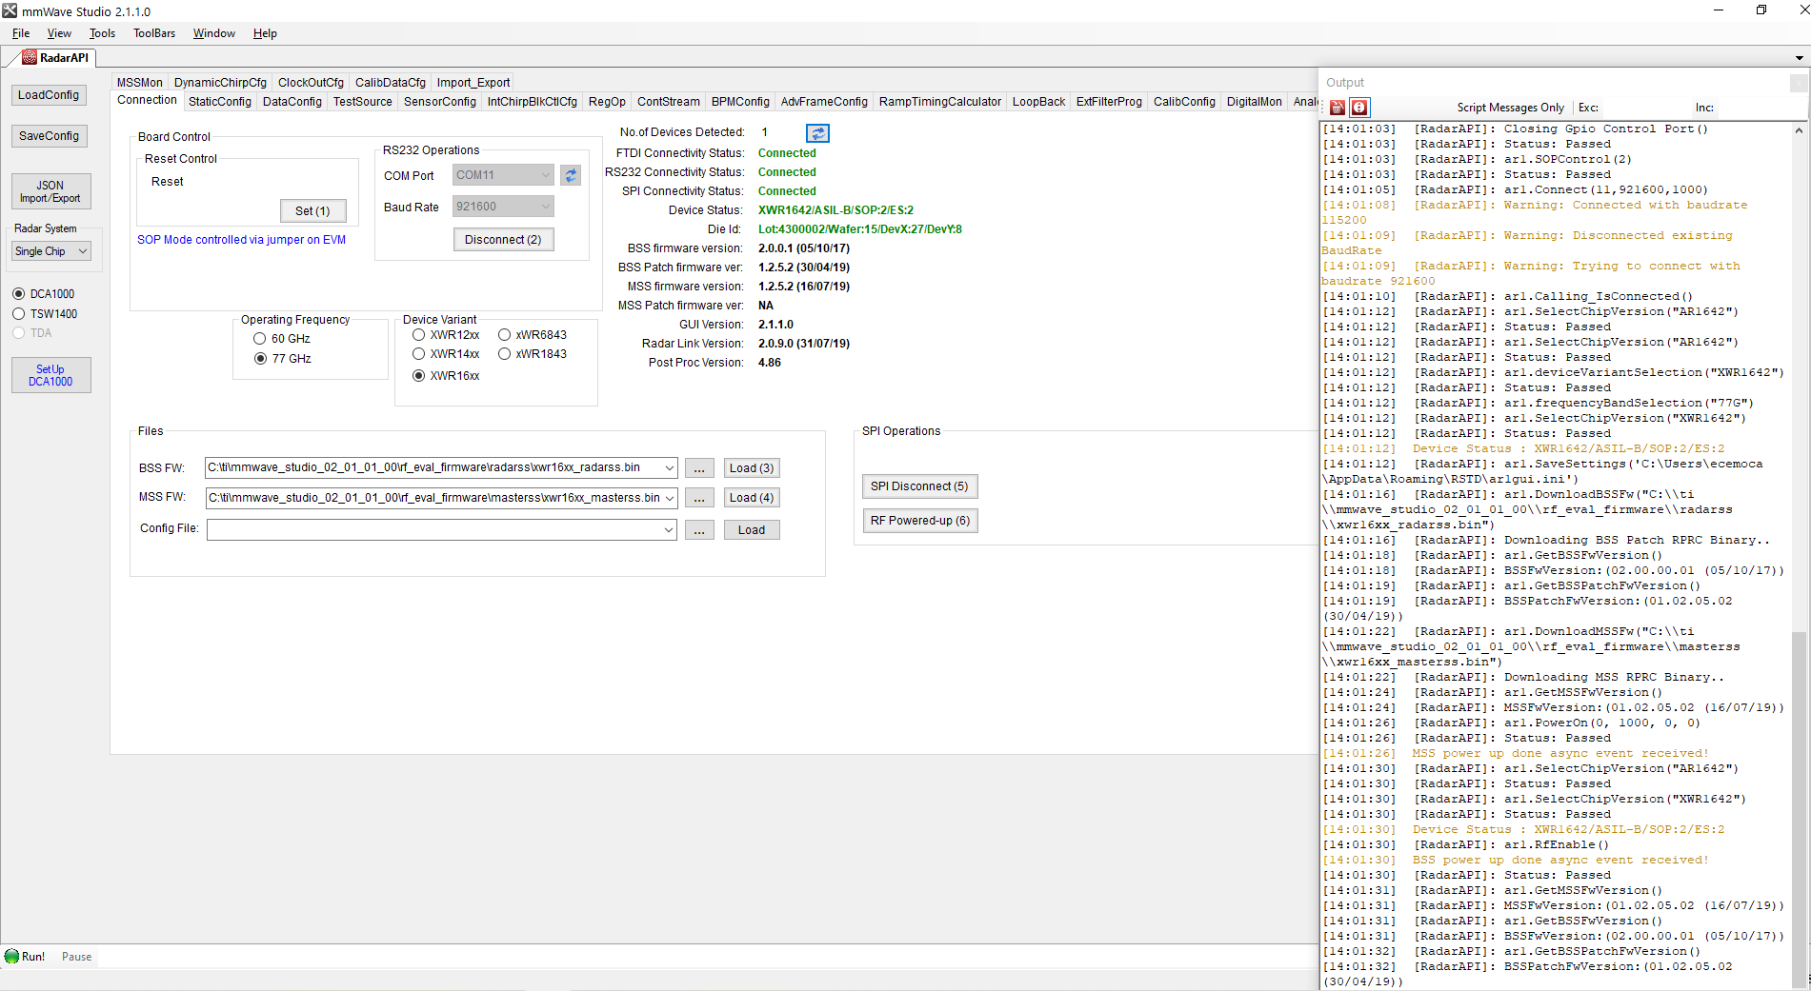The image size is (1811, 991).
Task: Switch to the StaticConfig tab
Action: click(220, 102)
